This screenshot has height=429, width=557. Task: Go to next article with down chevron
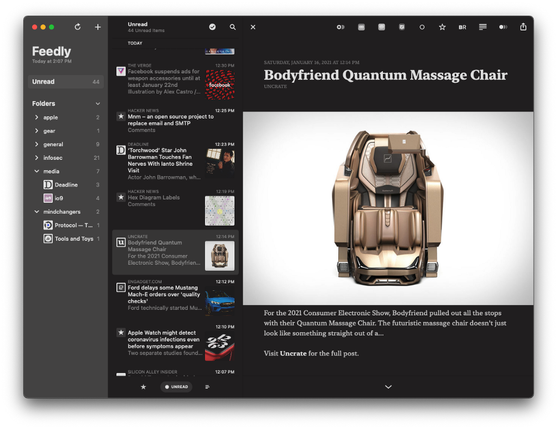[388, 387]
